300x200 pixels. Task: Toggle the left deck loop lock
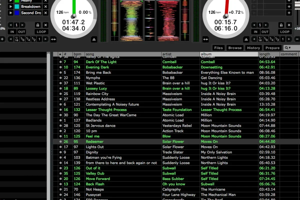point(38,25)
